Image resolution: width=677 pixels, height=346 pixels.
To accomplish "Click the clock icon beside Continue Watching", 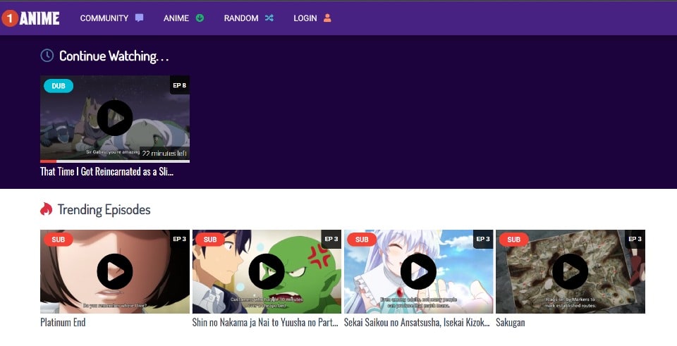I will pos(47,55).
